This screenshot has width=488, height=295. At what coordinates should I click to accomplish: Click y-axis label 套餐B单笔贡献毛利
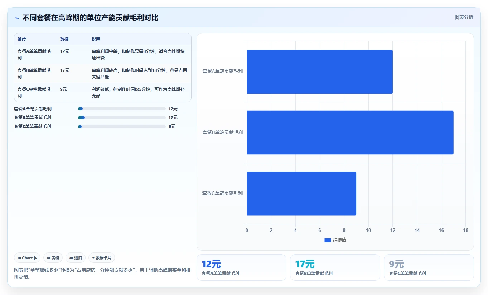pyautogui.click(x=223, y=132)
